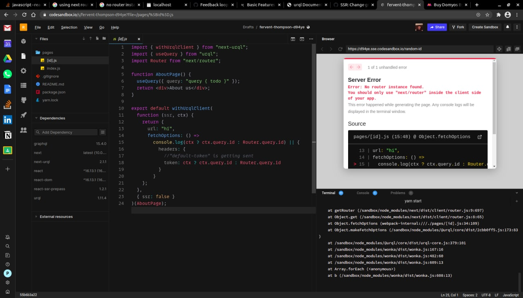Image resolution: width=523 pixels, height=298 pixels.
Task: Click the Add Dependency search field
Action: [66, 132]
